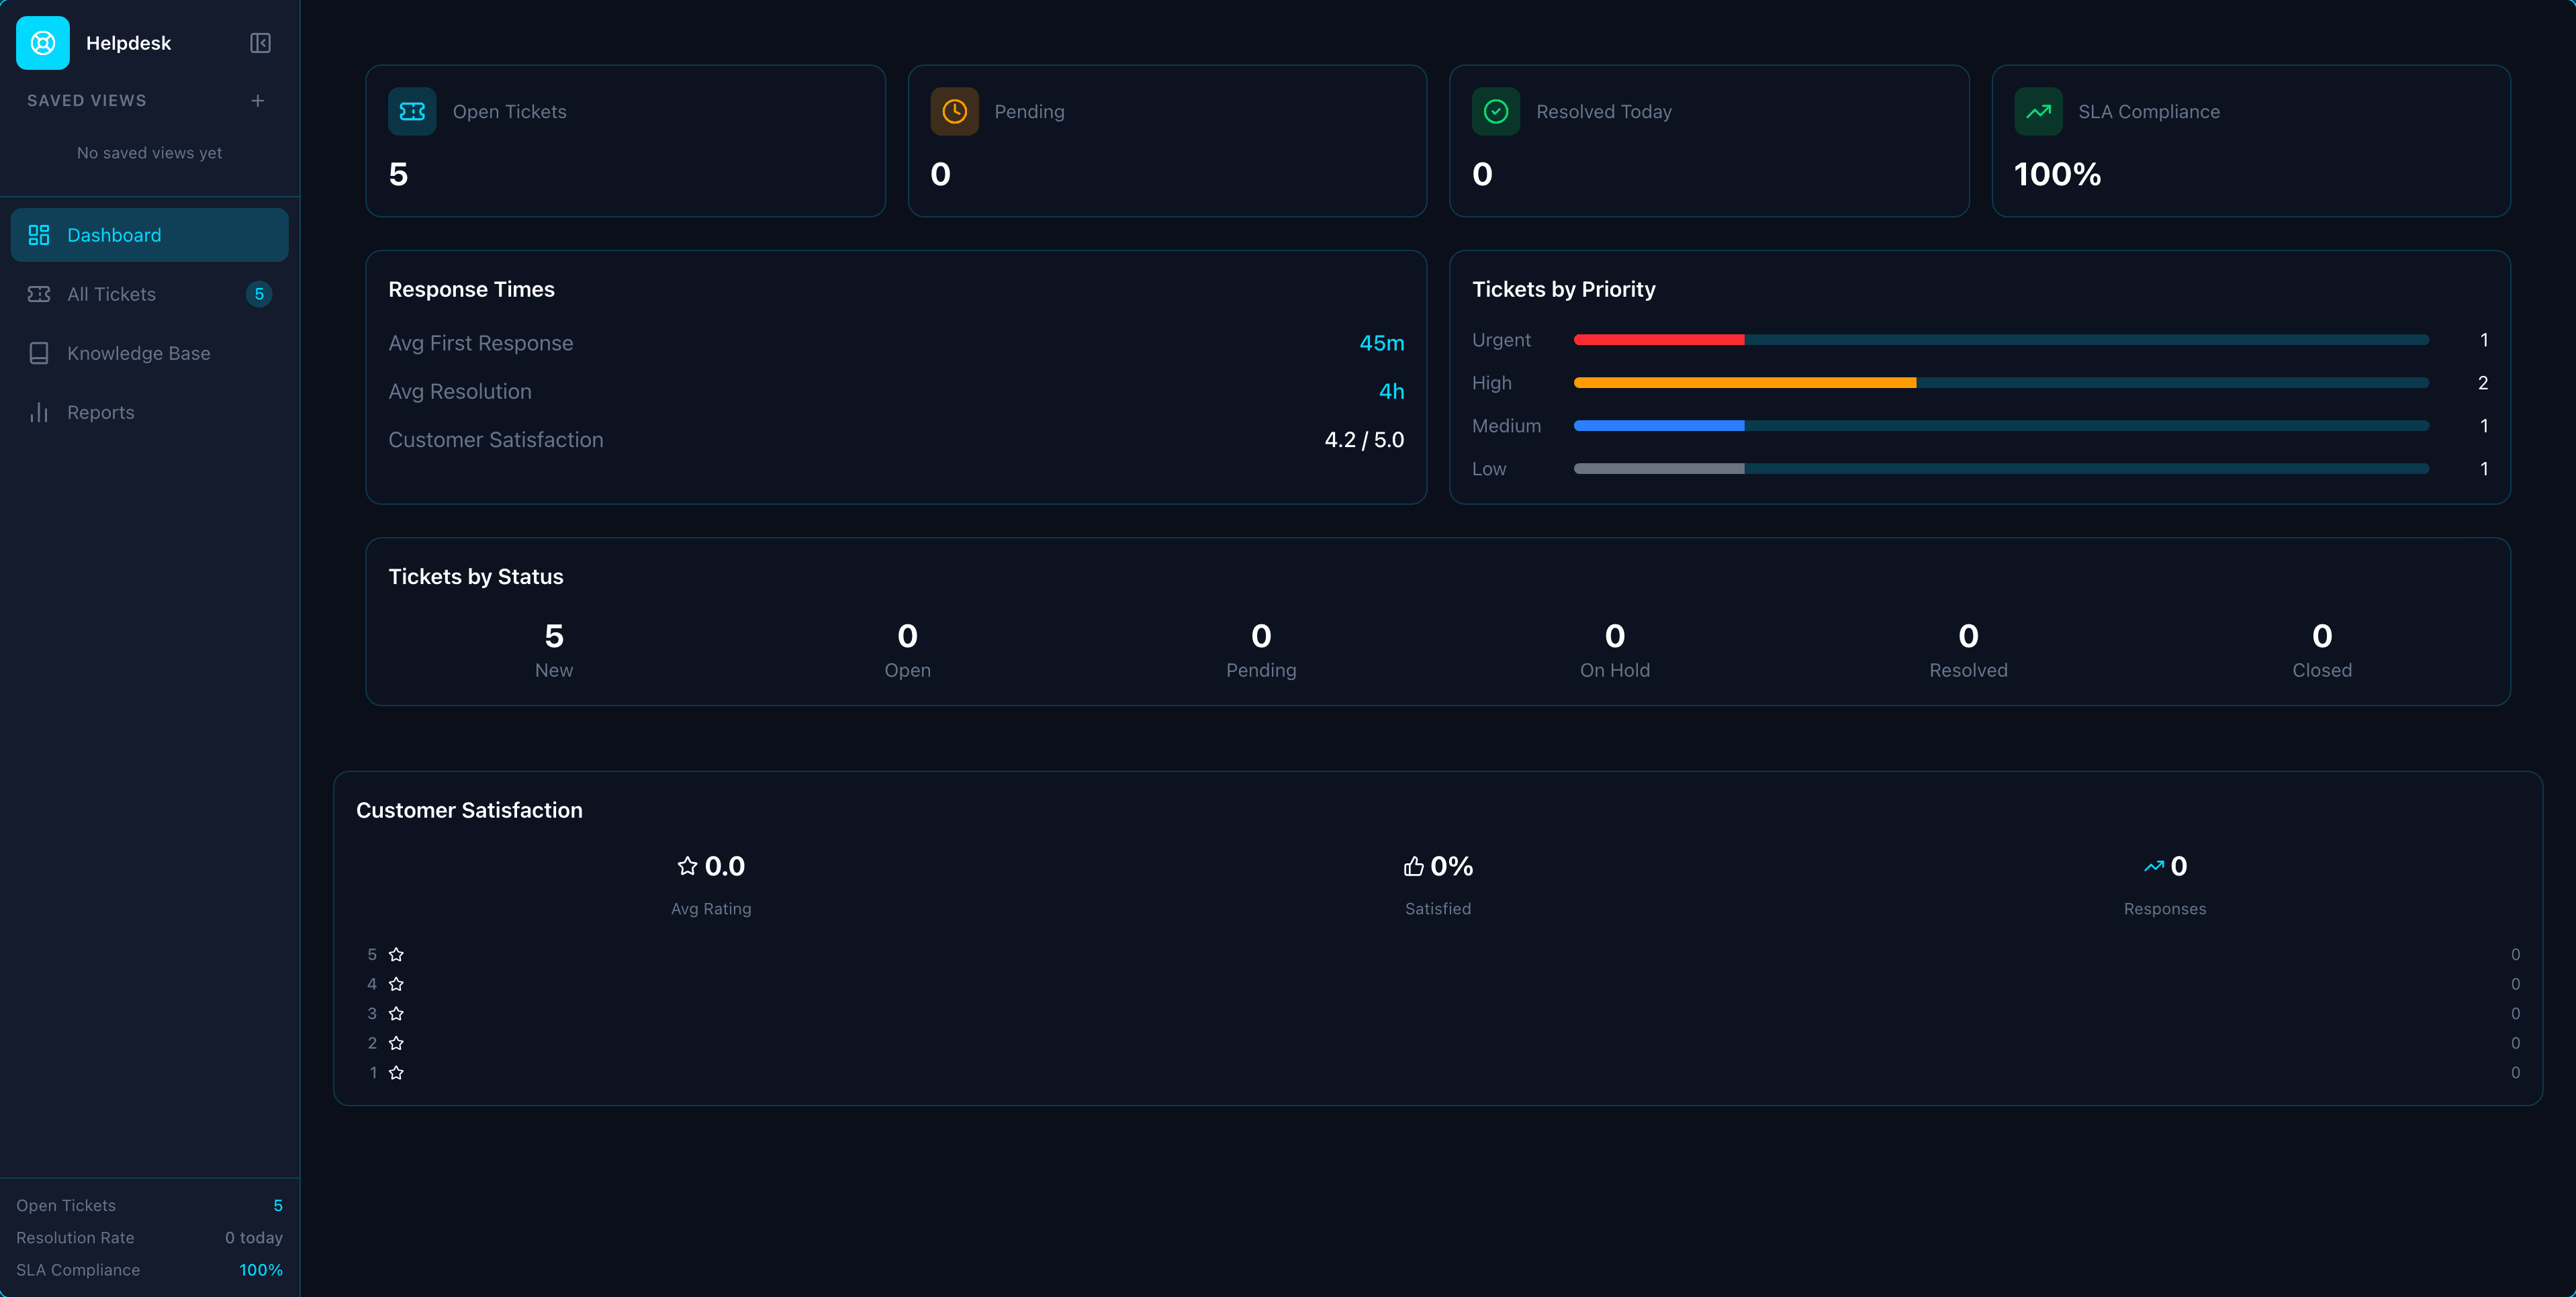Click the Helpdesk logo icon

pyautogui.click(x=42, y=43)
